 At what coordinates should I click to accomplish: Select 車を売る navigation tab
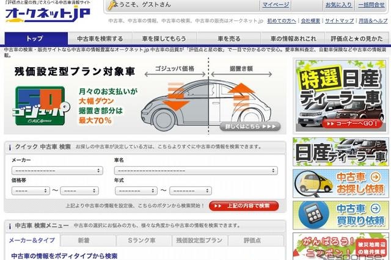228,38
